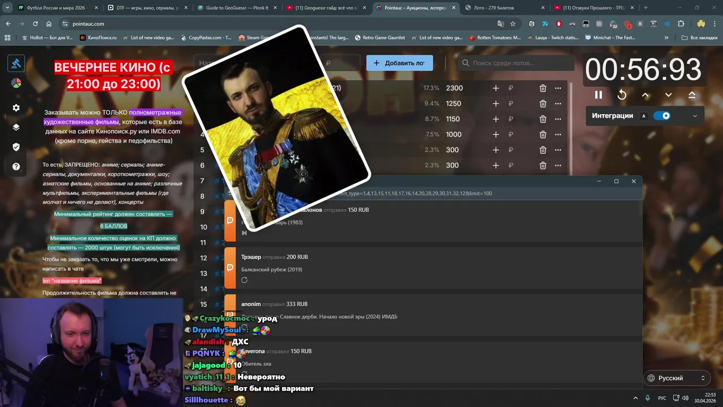Delete the lot with 1250 amount
This screenshot has width=723, height=407.
543,103
